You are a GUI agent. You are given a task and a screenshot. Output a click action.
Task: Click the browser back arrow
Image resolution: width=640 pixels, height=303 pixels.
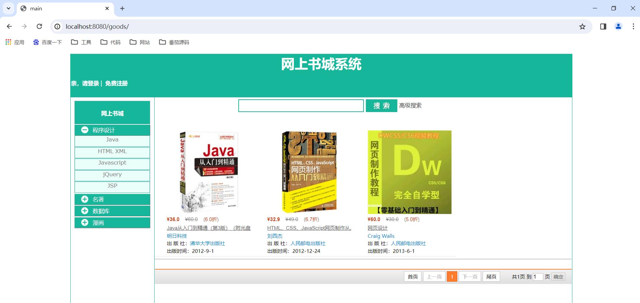(9, 26)
